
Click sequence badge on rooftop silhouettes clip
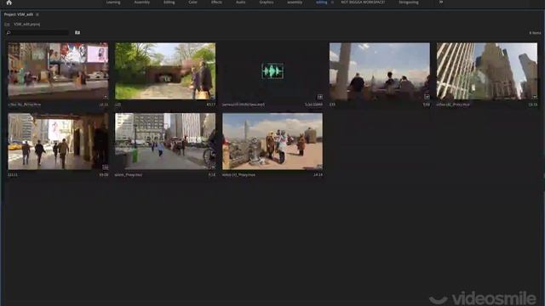[427, 97]
